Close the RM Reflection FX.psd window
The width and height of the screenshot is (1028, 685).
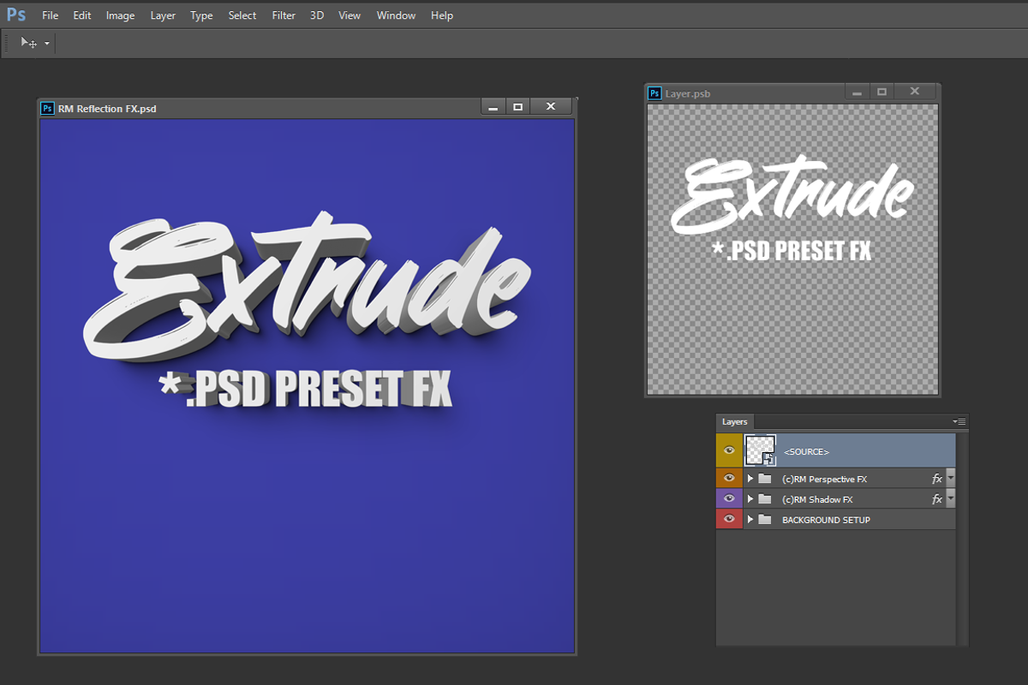[x=551, y=107]
